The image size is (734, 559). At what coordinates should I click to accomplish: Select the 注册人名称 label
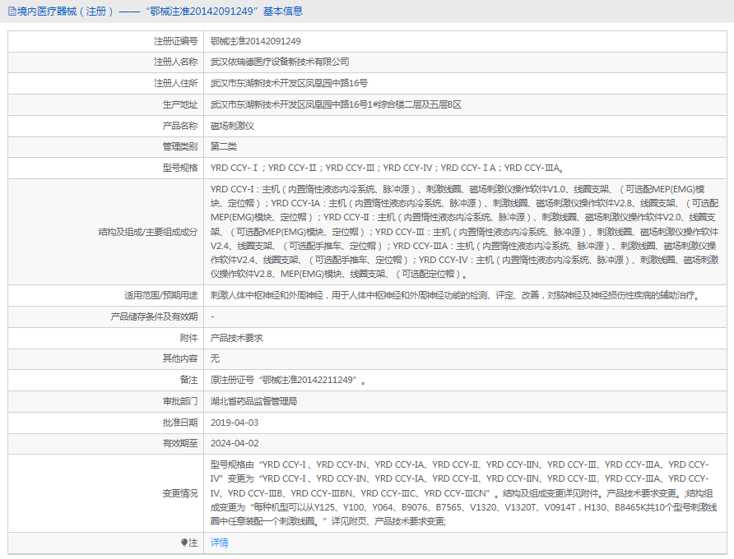pos(175,62)
